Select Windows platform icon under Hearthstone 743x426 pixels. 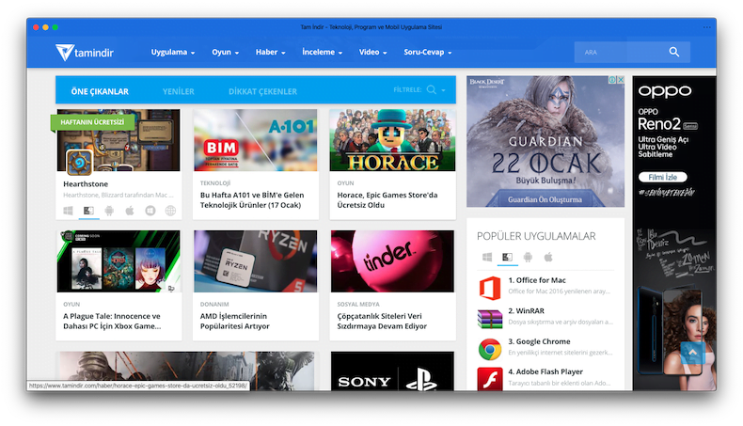pyautogui.click(x=69, y=211)
